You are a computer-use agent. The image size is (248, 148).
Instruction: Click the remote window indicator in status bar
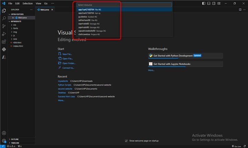click(3, 146)
